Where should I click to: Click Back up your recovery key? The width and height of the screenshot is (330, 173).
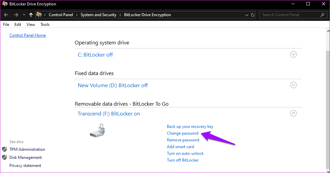pyautogui.click(x=190, y=127)
